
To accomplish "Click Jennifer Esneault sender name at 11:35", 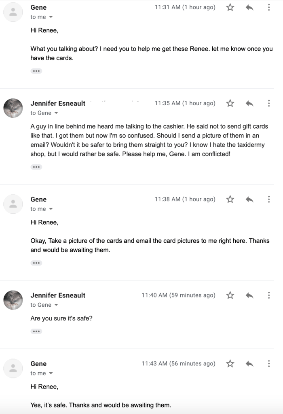I will [x=58, y=103].
